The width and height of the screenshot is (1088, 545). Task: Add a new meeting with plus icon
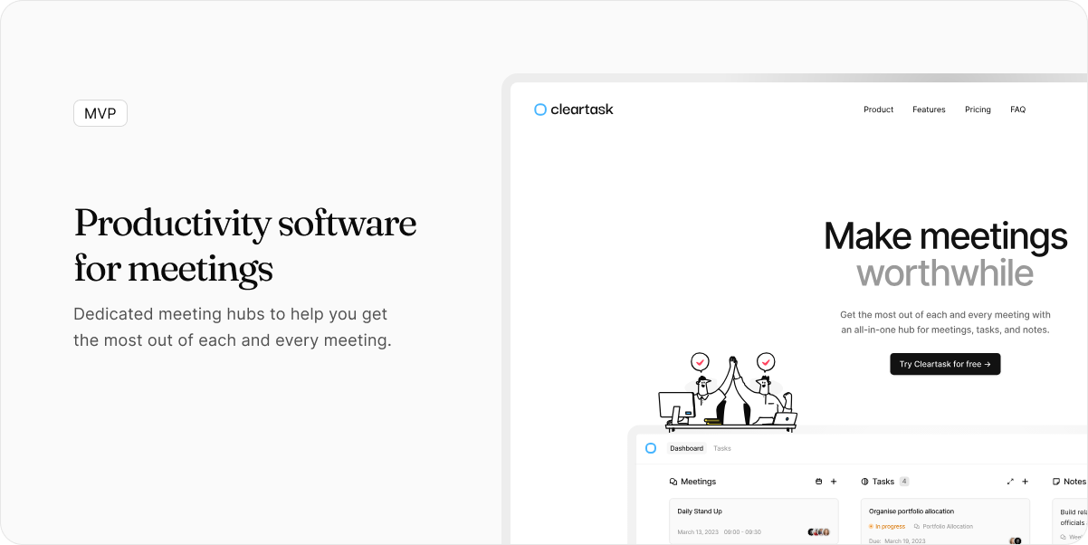(x=834, y=482)
